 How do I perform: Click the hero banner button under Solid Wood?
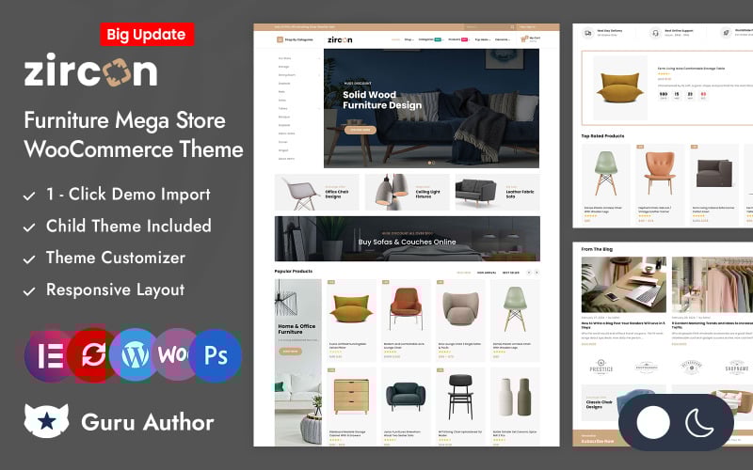pos(360,130)
